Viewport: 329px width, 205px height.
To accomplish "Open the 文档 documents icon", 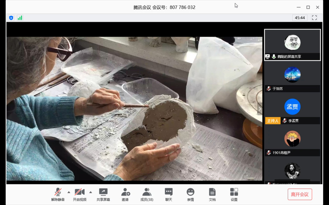I will (212, 194).
